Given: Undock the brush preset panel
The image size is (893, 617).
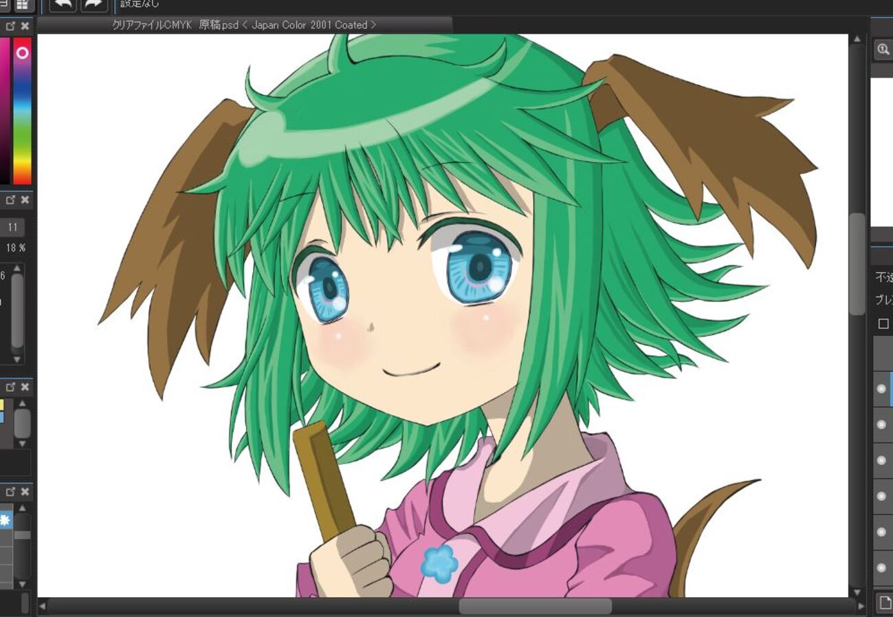Looking at the screenshot, I should pyautogui.click(x=11, y=492).
